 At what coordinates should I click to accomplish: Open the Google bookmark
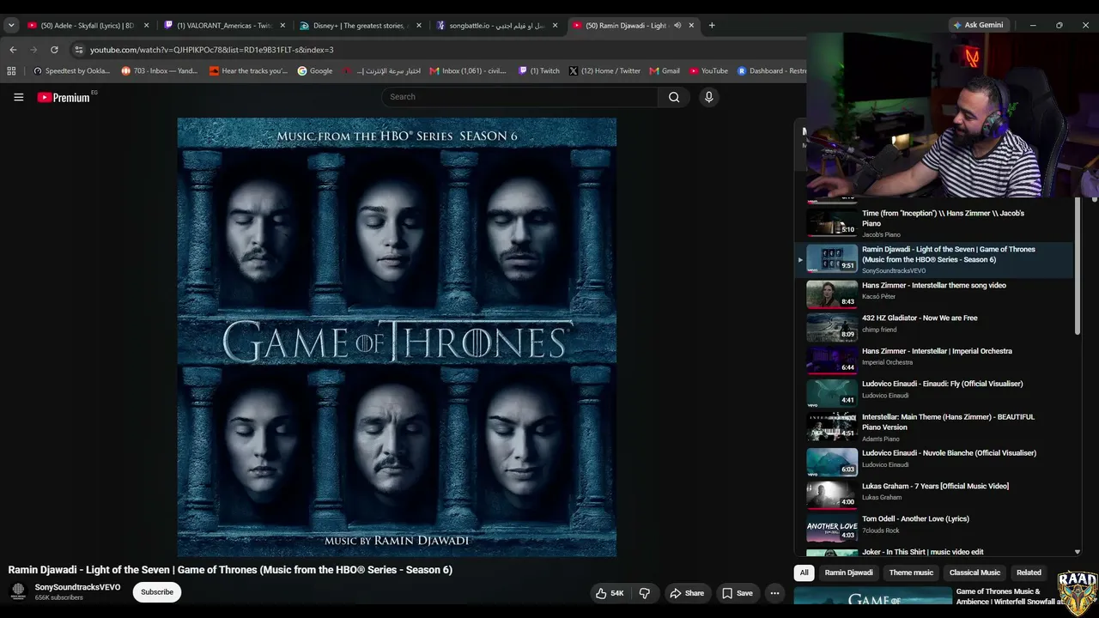315,71
